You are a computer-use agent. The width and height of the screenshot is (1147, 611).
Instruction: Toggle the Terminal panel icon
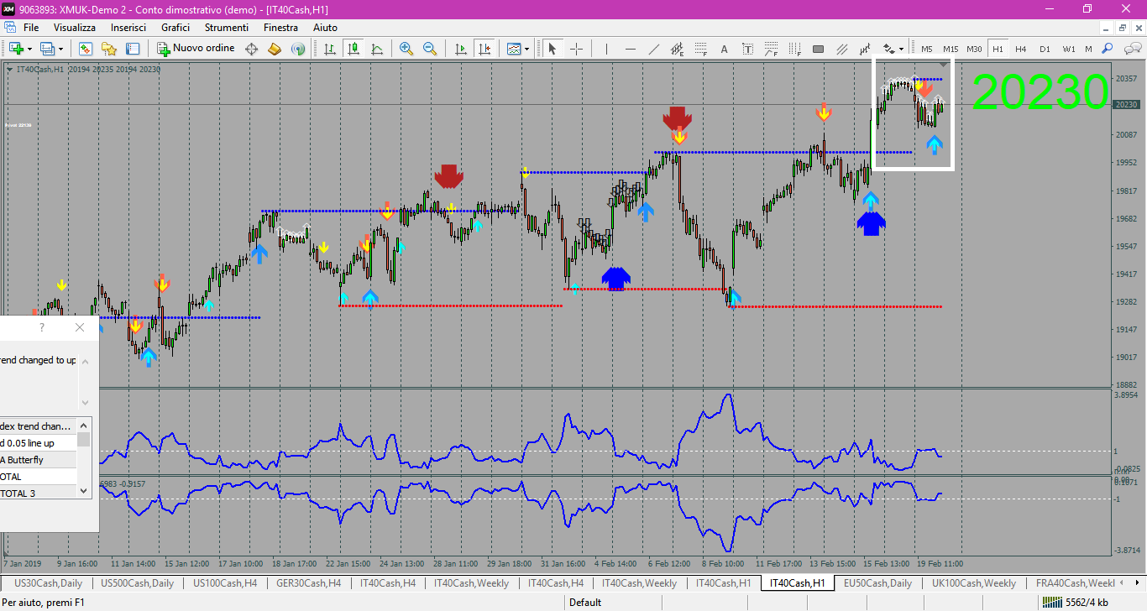(x=133, y=49)
